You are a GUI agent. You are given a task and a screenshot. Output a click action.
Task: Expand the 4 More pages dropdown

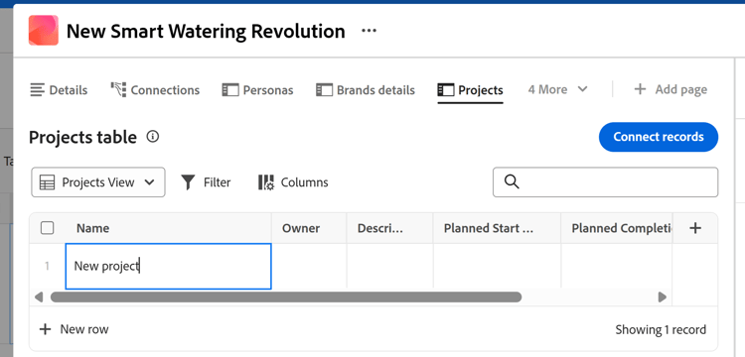(558, 89)
